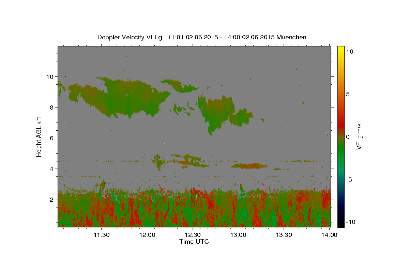
Task: Click the 14:00 time tick label
Action: tap(329, 235)
